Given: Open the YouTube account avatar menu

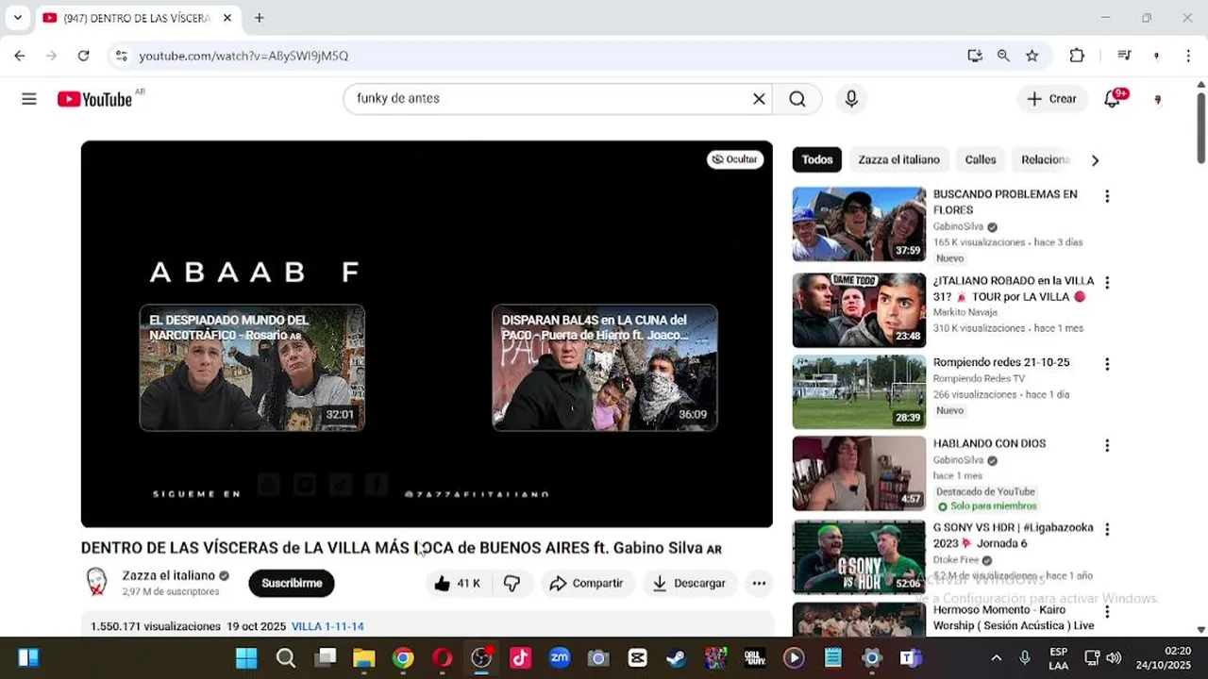Looking at the screenshot, I should click(1158, 99).
